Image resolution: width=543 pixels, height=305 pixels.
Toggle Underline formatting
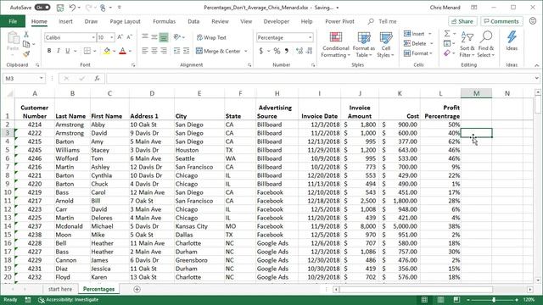(x=68, y=51)
